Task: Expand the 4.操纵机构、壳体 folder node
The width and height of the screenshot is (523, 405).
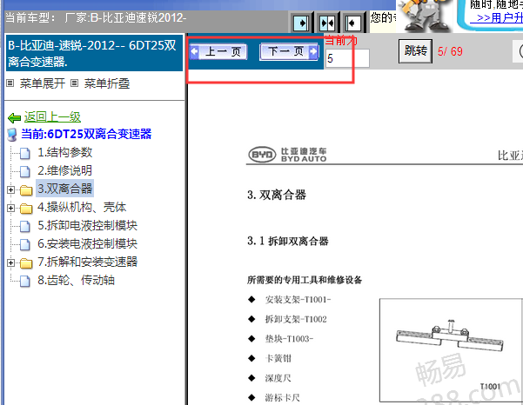Action: point(10,209)
